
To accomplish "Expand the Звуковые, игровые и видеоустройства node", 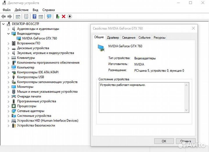I will pos(8,53).
